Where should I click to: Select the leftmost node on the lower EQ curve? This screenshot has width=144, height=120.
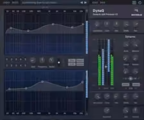tap(9, 89)
